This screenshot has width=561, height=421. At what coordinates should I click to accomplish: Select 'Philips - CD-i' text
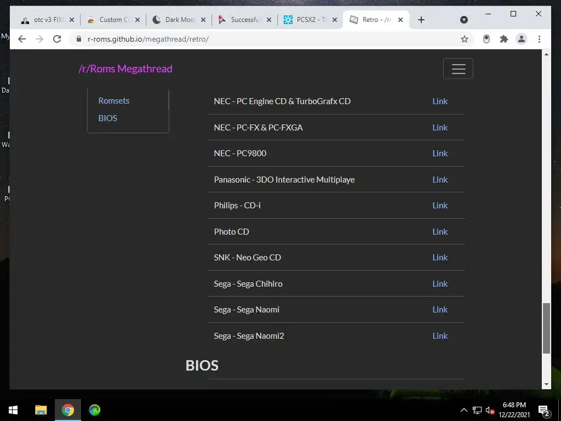coord(237,206)
